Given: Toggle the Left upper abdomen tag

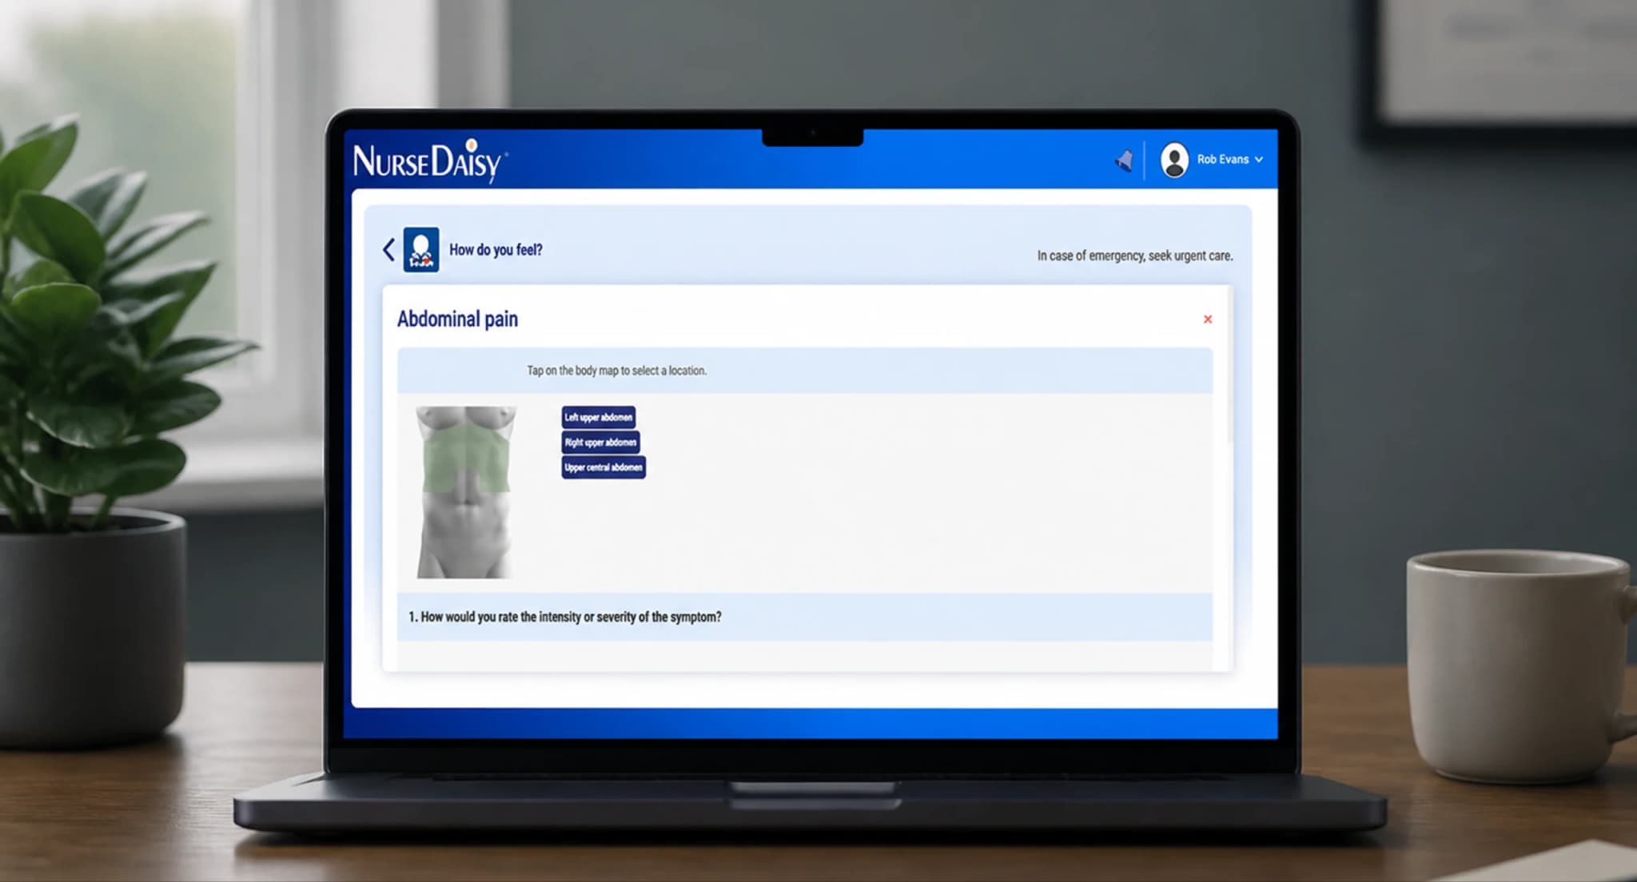Looking at the screenshot, I should coord(599,417).
